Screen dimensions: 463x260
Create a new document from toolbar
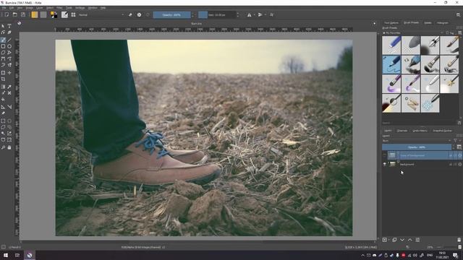pyautogui.click(x=7, y=14)
